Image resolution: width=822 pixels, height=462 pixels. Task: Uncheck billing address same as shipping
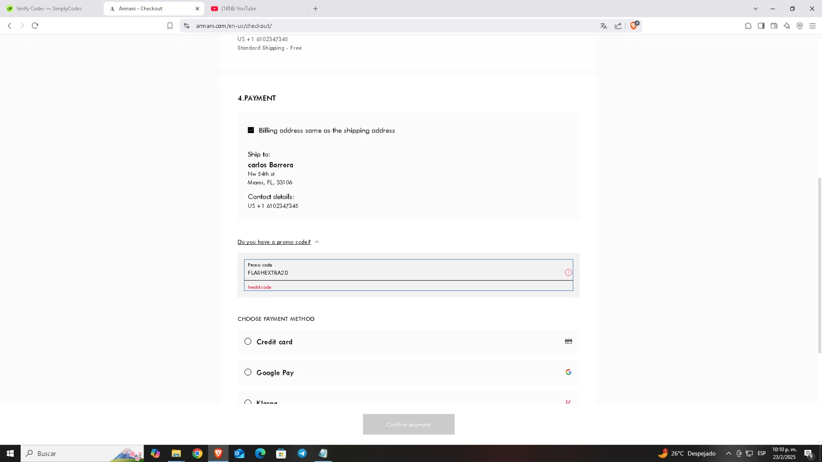coord(251,130)
